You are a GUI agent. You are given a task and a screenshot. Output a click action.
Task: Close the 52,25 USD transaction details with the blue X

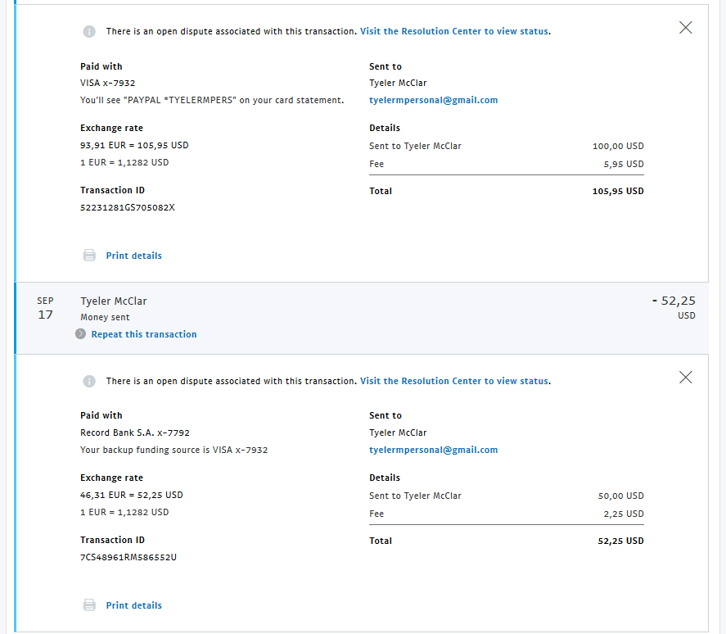click(x=686, y=378)
